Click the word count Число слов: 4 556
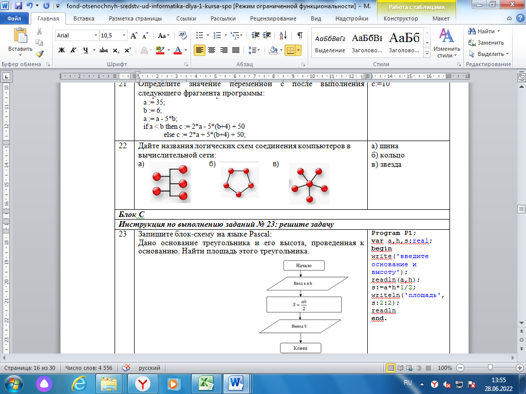 pyautogui.click(x=89, y=368)
